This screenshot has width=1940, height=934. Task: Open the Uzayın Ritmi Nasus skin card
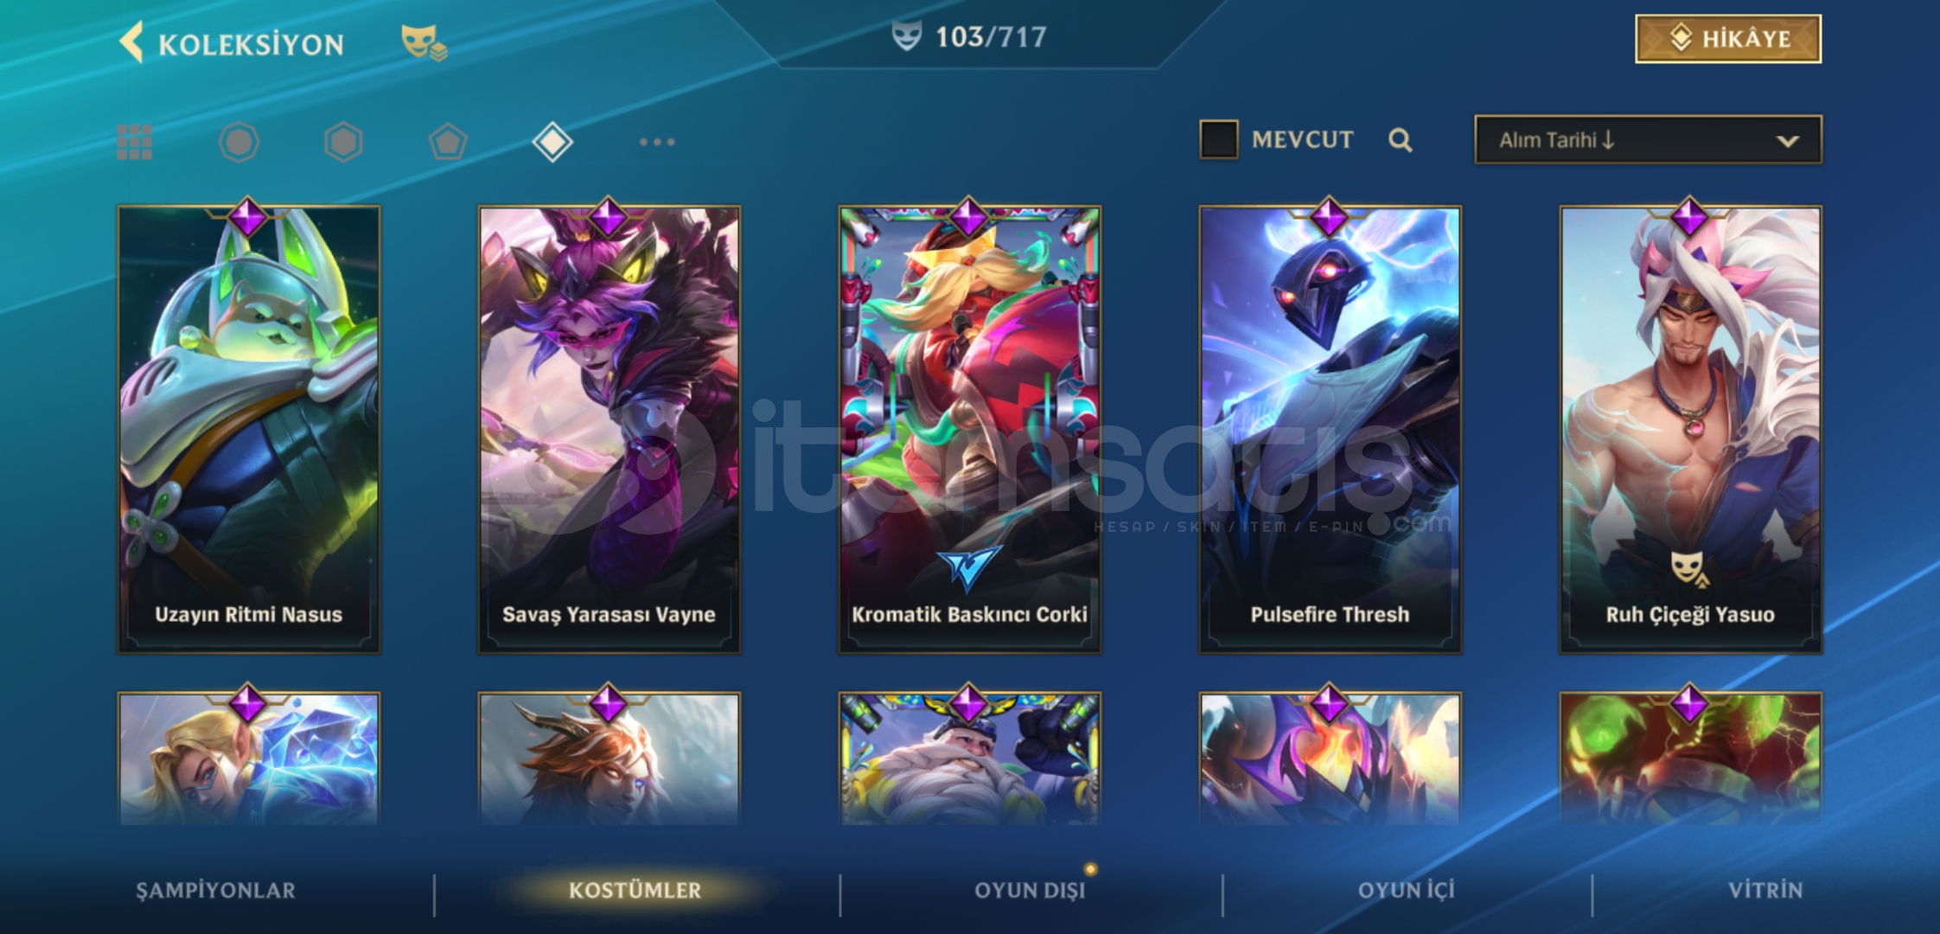click(x=249, y=429)
